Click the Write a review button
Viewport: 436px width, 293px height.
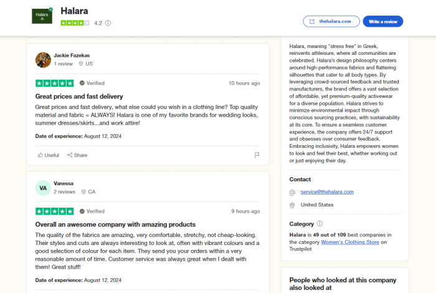383,21
